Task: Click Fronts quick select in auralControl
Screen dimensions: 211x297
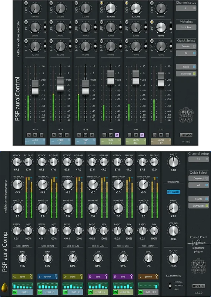Action: (x=186, y=67)
